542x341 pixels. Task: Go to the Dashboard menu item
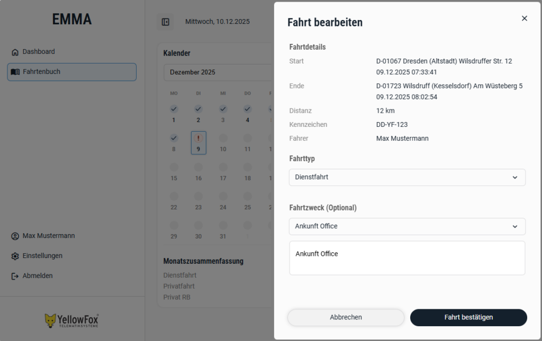(x=39, y=52)
